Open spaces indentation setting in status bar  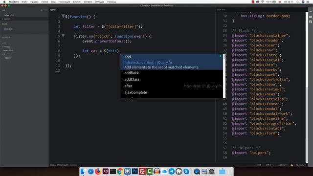(301, 165)
